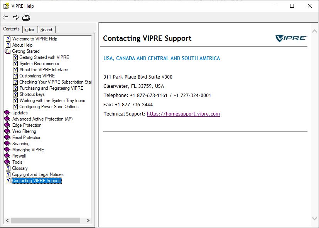Maximize the VIPRE Help window
Image resolution: width=319 pixels, height=228 pixels.
click(292, 6)
